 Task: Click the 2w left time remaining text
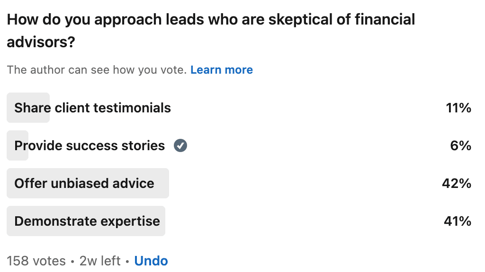pyautogui.click(x=100, y=261)
